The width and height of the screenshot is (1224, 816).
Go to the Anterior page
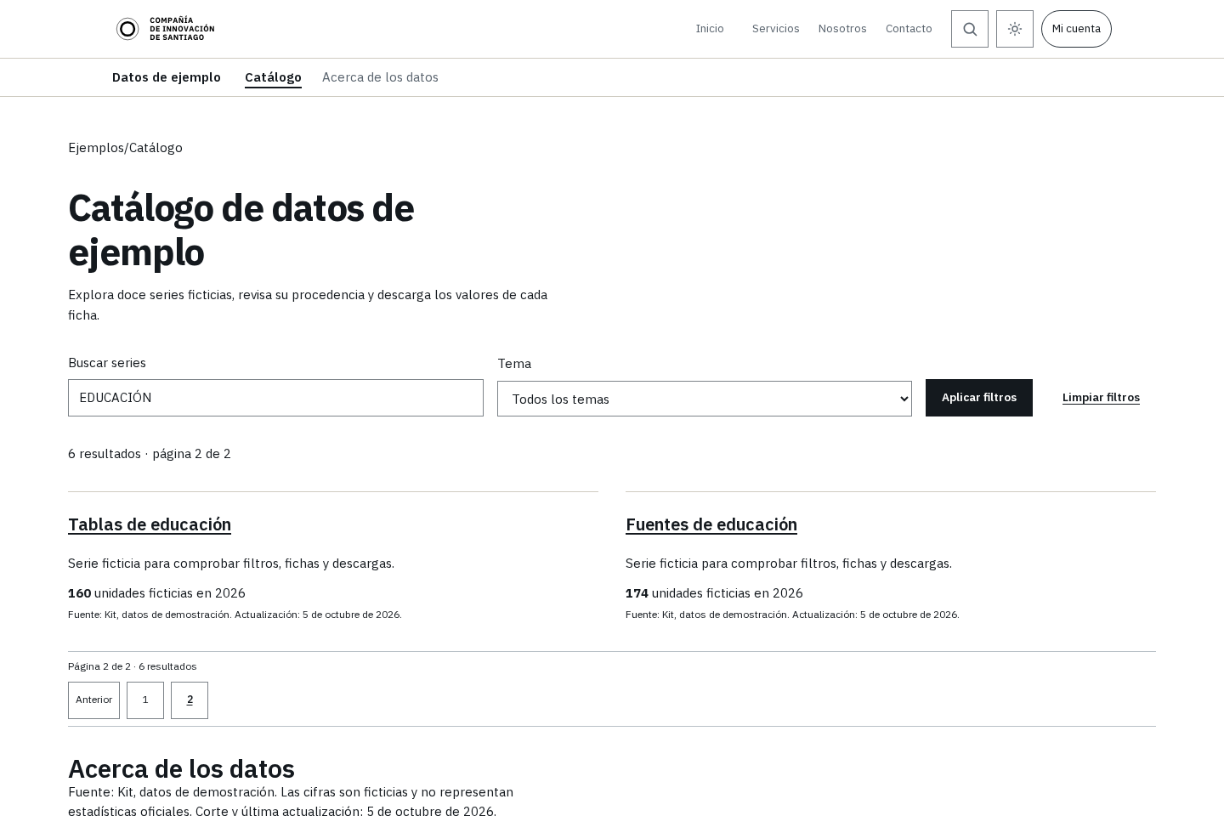pos(93,700)
